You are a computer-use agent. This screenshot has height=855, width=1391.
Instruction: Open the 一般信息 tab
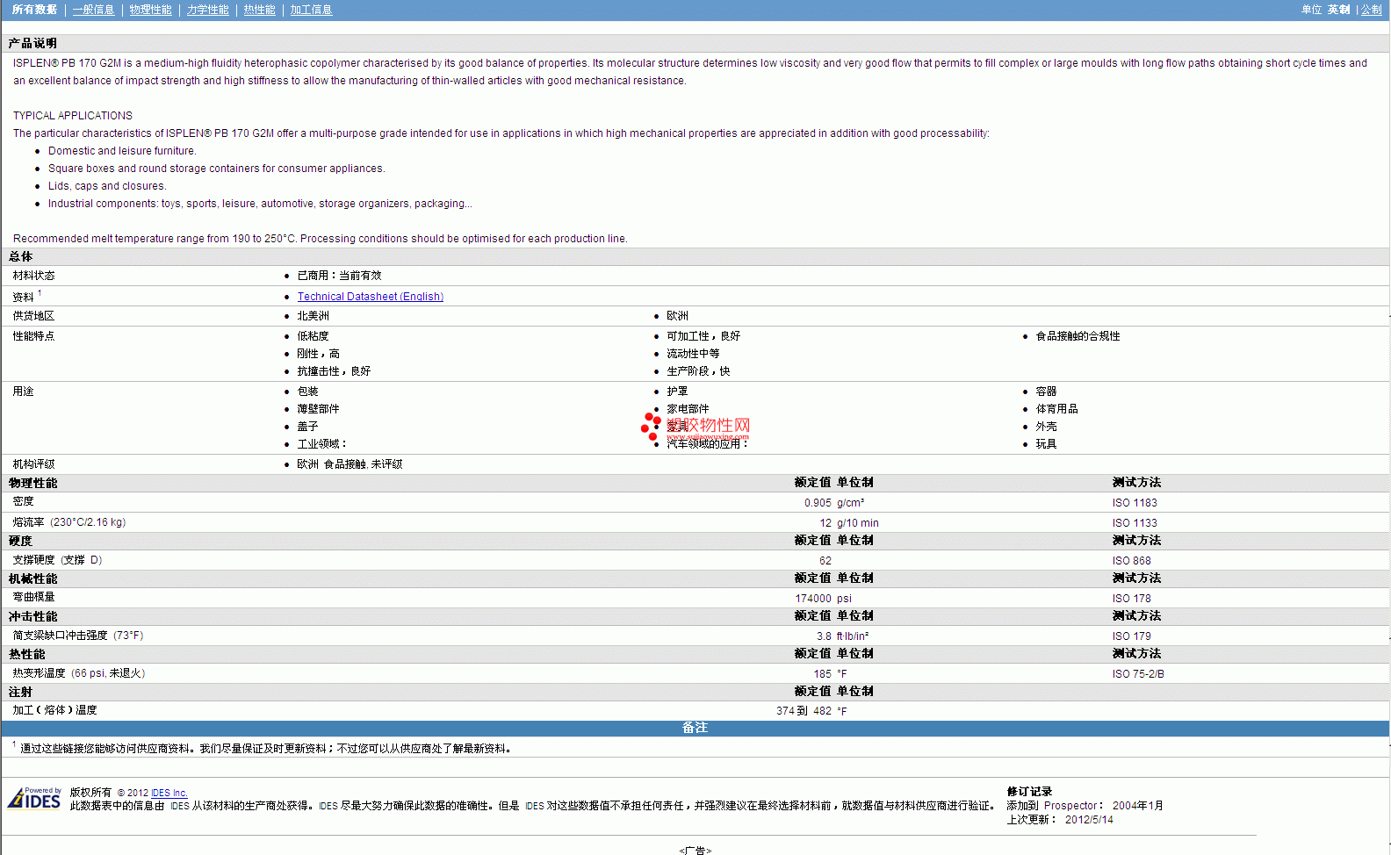[93, 10]
